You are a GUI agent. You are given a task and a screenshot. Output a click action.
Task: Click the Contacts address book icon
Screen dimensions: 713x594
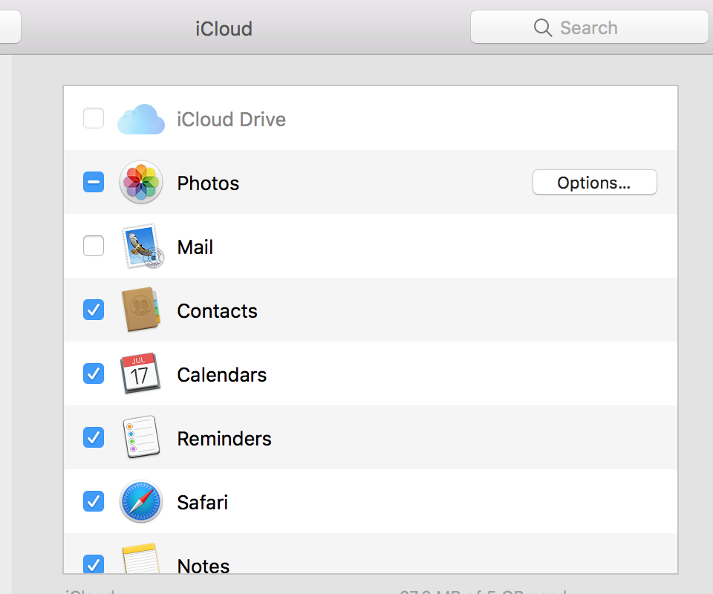click(x=141, y=310)
